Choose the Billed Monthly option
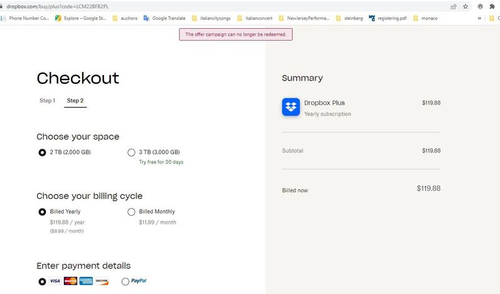The width and height of the screenshot is (500, 294). click(131, 211)
